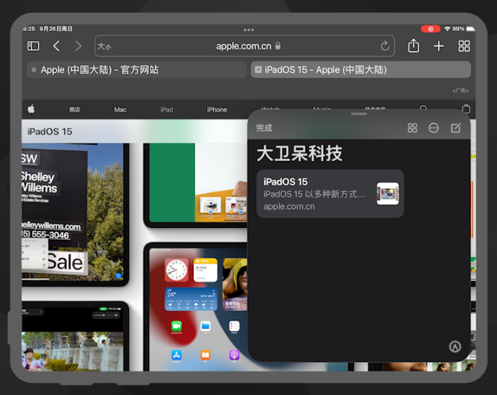This screenshot has height=395, width=497.
Task: Create a new Quick Note with the compose icon
Action: (456, 128)
